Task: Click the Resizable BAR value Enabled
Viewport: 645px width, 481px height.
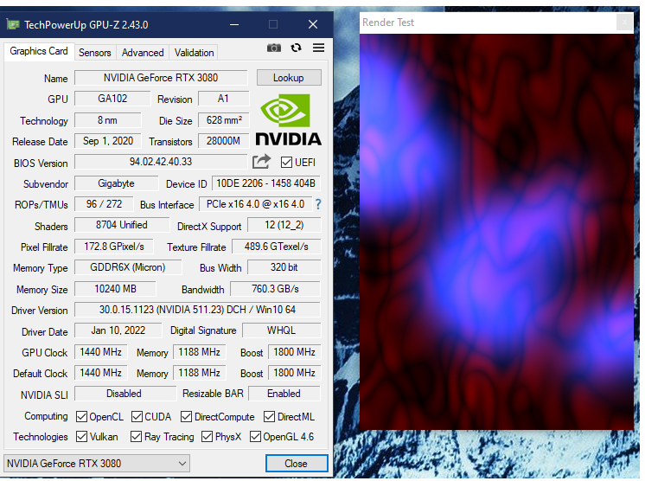Action: [284, 394]
